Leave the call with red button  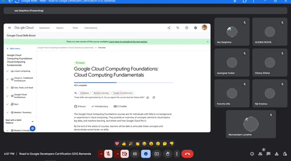coord(187,154)
